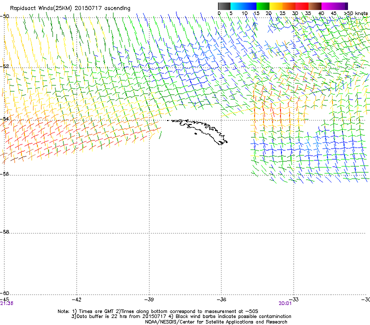
Task: Click the '-50' latitude axis label
Action: (4, 16)
